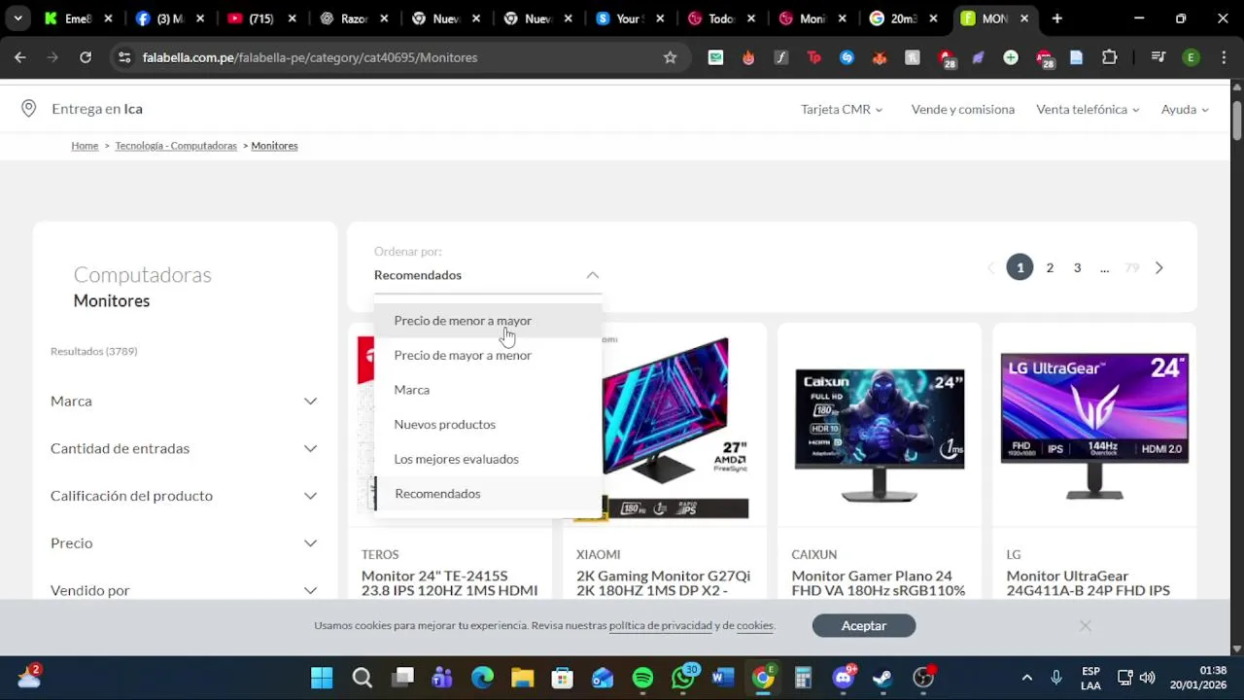Open the flame extension icon
The image size is (1244, 700).
click(748, 57)
